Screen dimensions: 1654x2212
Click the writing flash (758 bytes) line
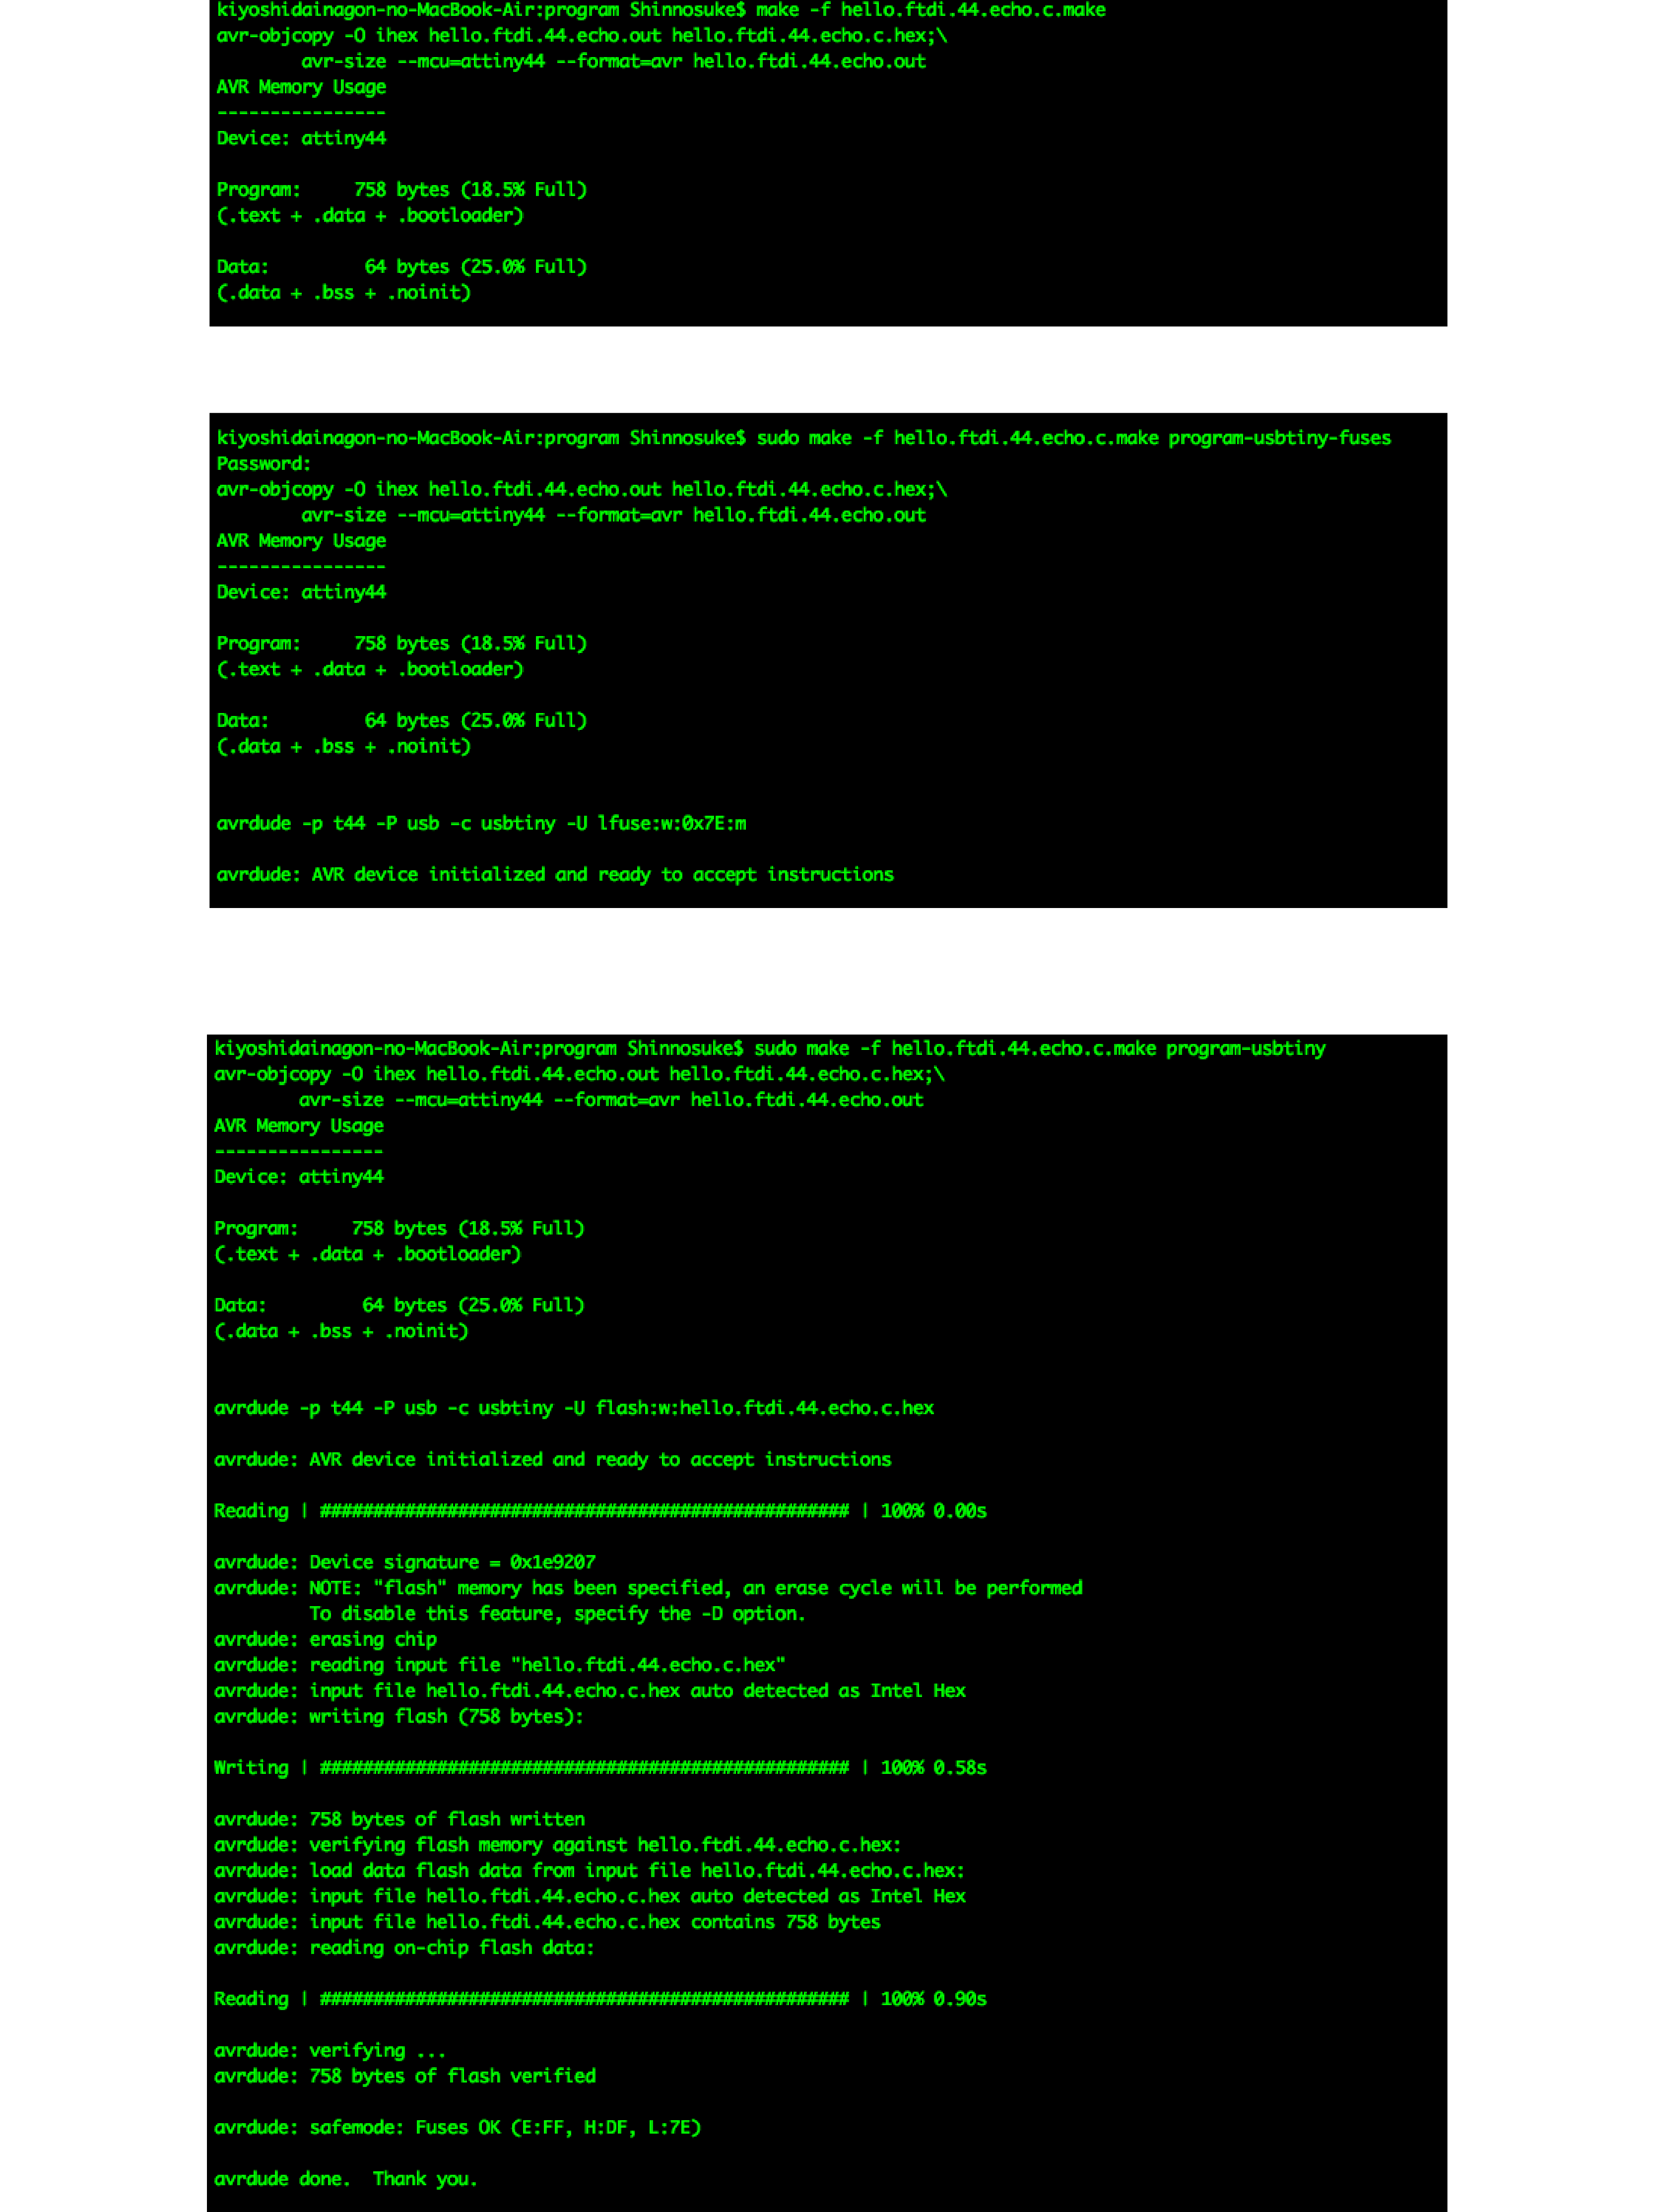tap(399, 1716)
